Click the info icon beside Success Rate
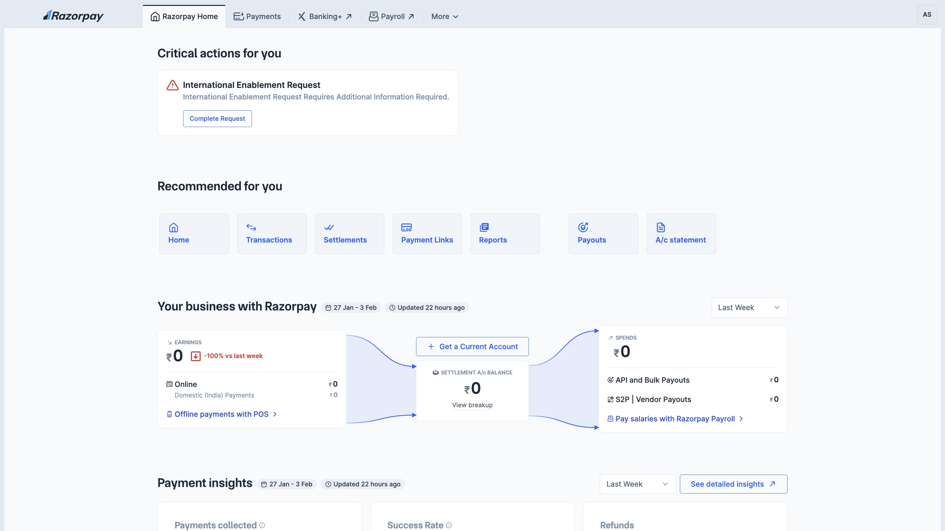Image resolution: width=945 pixels, height=531 pixels. pyautogui.click(x=449, y=525)
